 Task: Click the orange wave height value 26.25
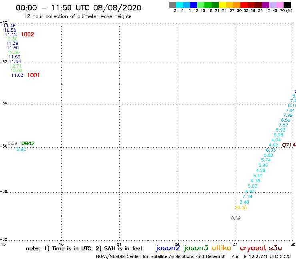[241, 208]
